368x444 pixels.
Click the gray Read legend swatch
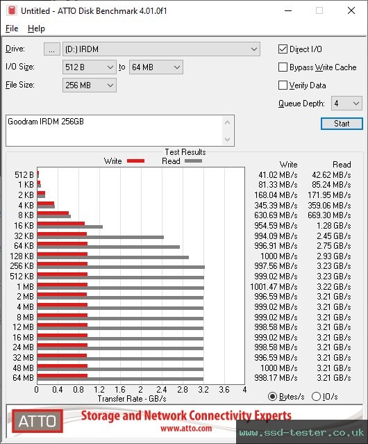click(x=193, y=161)
